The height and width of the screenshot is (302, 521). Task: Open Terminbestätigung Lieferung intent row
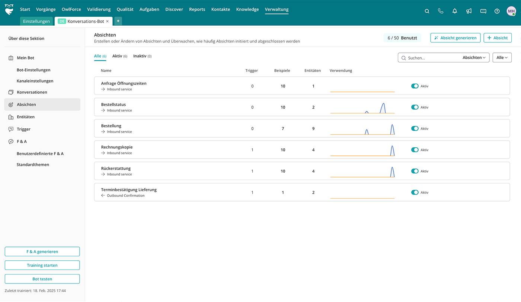coord(302,192)
